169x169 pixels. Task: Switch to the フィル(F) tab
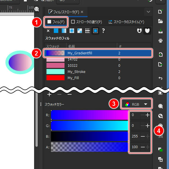(x=56, y=22)
